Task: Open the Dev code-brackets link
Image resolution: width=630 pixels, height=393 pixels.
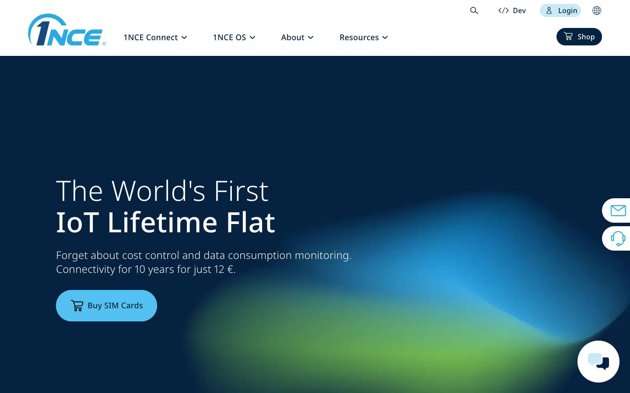Action: [512, 10]
